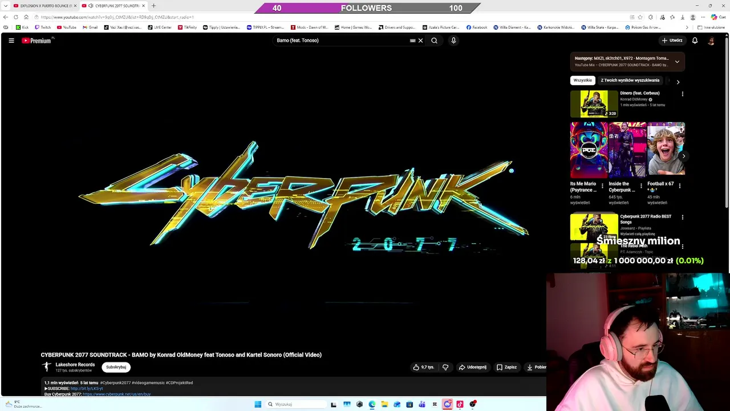Open TikTok app from the taskbar
Image resolution: width=730 pixels, height=411 pixels.
click(460, 404)
